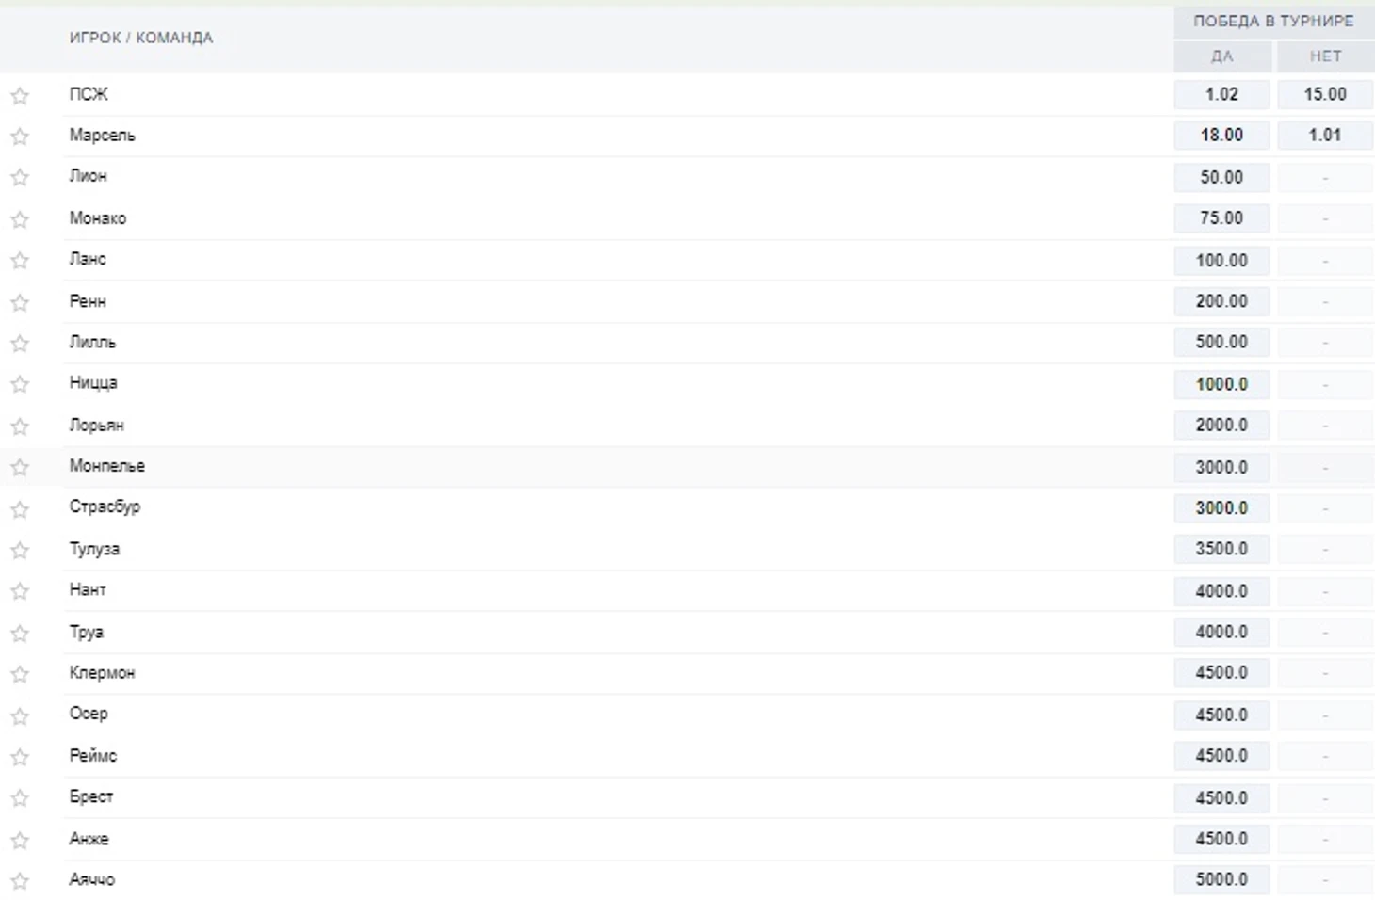Select Марсель НЕТ odds 1.01
Viewport: 1375px width, 900px height.
coord(1325,135)
